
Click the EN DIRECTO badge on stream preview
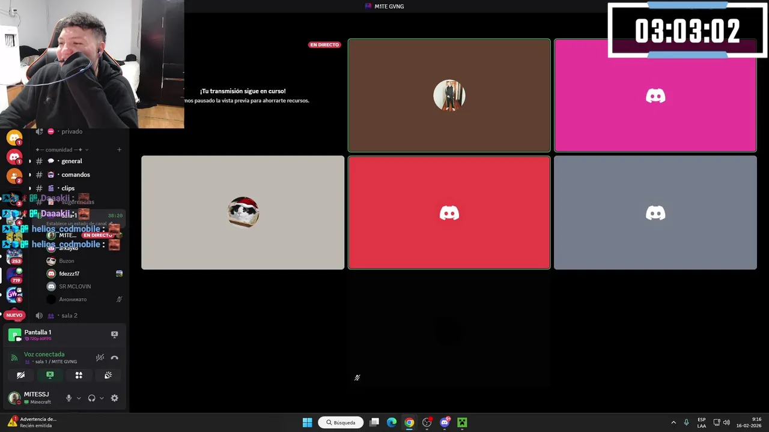coord(324,45)
